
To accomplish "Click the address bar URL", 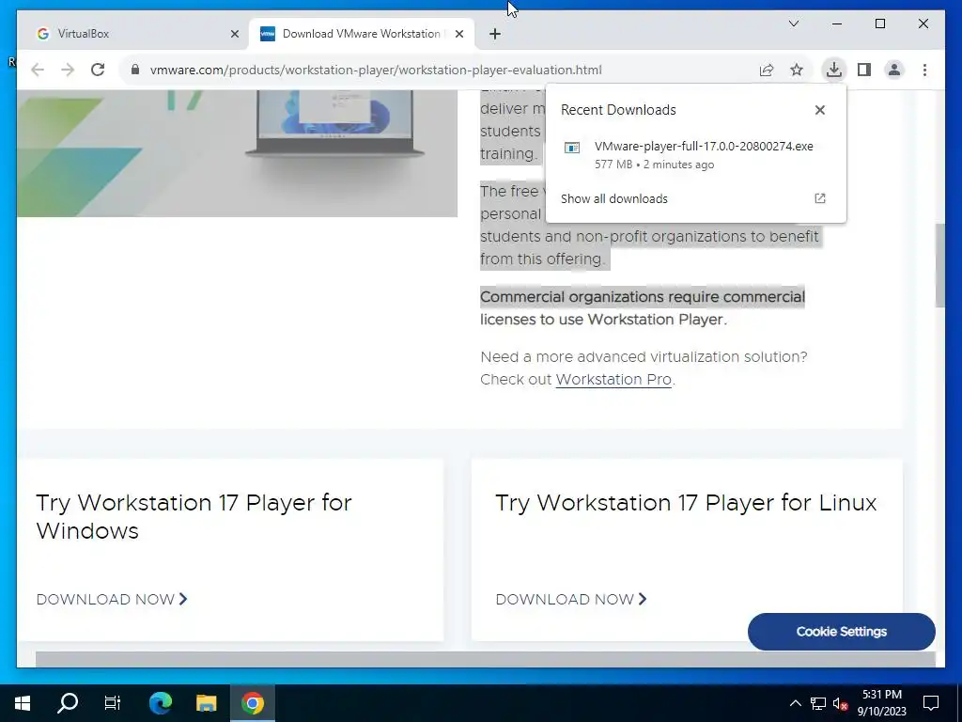I will 376,70.
